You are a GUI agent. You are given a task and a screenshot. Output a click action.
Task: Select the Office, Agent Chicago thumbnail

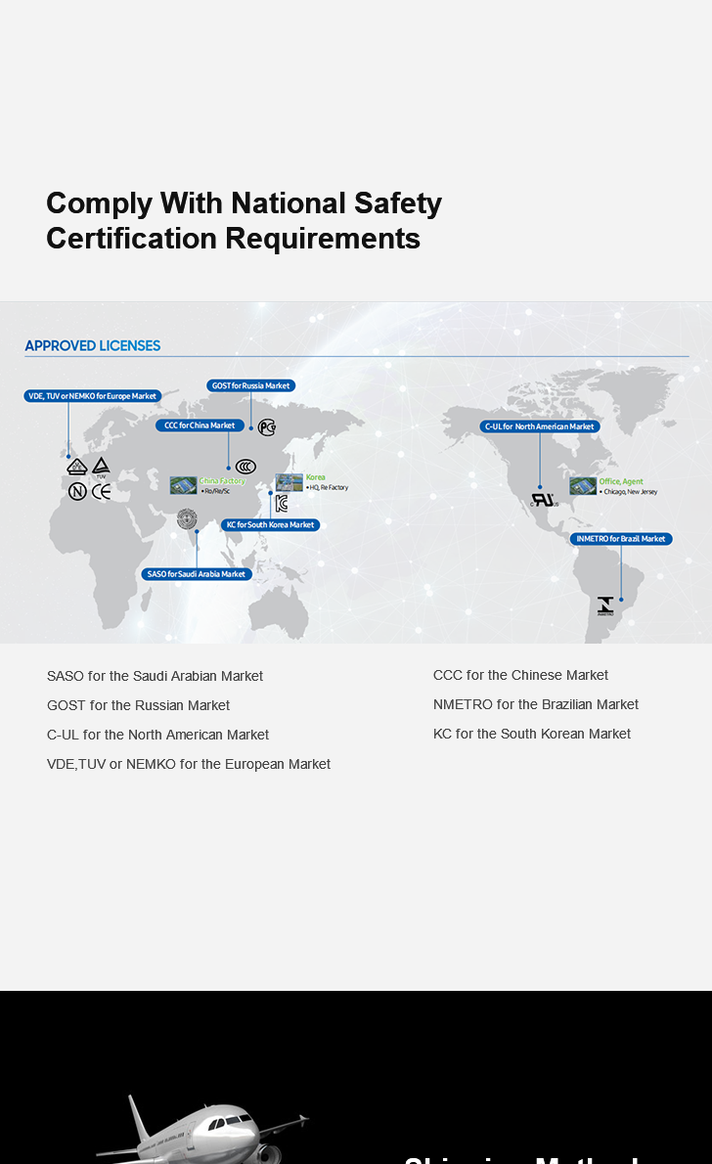click(583, 486)
